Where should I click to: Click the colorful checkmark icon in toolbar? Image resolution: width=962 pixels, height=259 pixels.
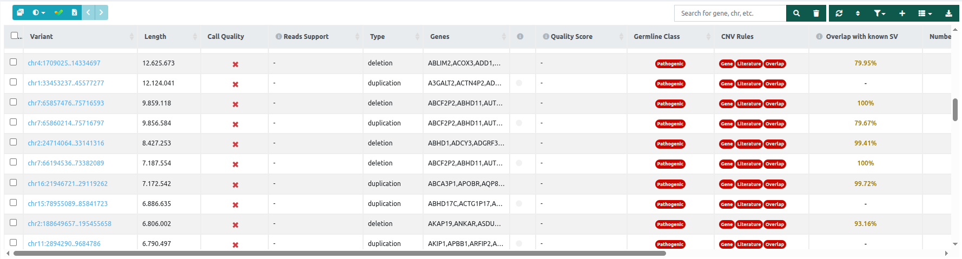[58, 12]
